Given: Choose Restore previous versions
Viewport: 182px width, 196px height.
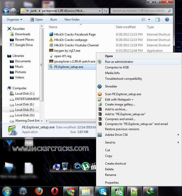Looking at the screenshot, I should point(122,129).
